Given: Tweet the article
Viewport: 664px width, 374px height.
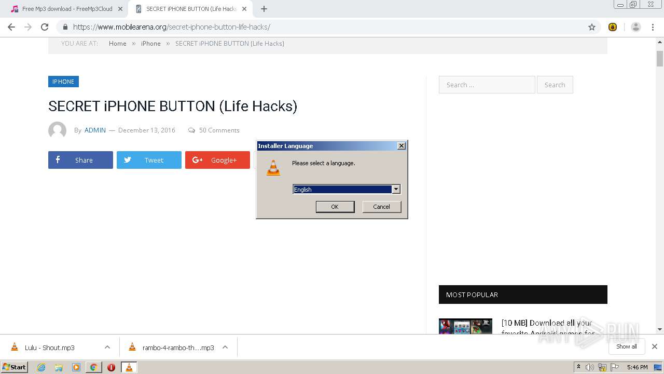Looking at the screenshot, I should pos(149,160).
